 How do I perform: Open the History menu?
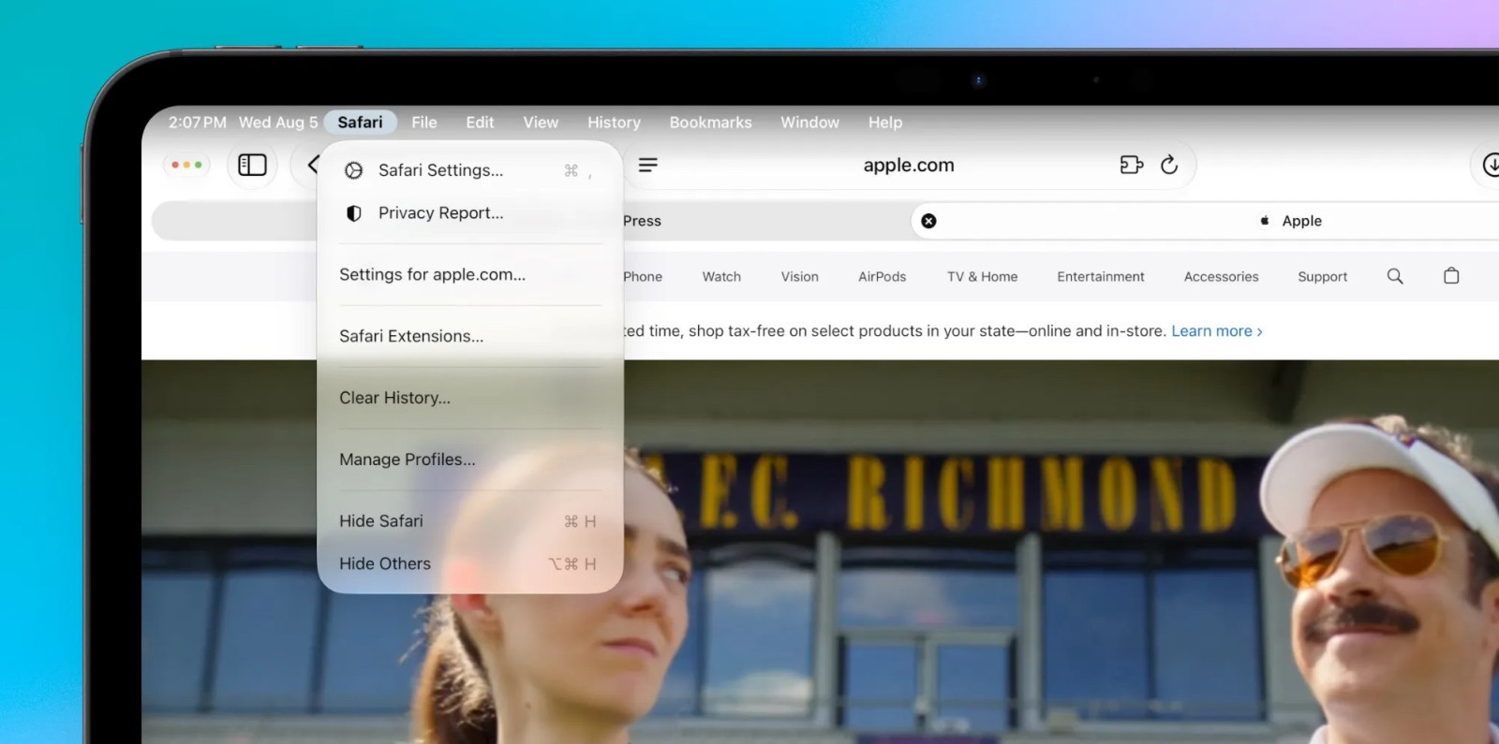tap(614, 123)
